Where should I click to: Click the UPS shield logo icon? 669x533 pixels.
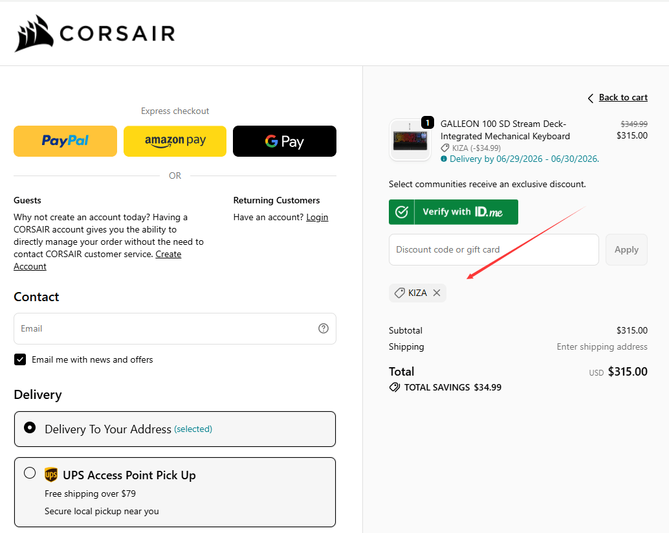pos(51,475)
